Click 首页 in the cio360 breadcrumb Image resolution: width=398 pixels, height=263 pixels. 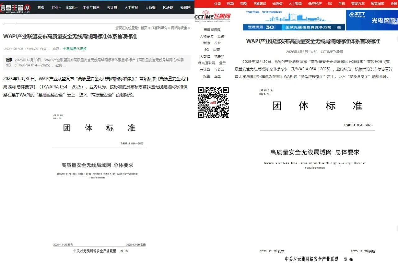144,28
